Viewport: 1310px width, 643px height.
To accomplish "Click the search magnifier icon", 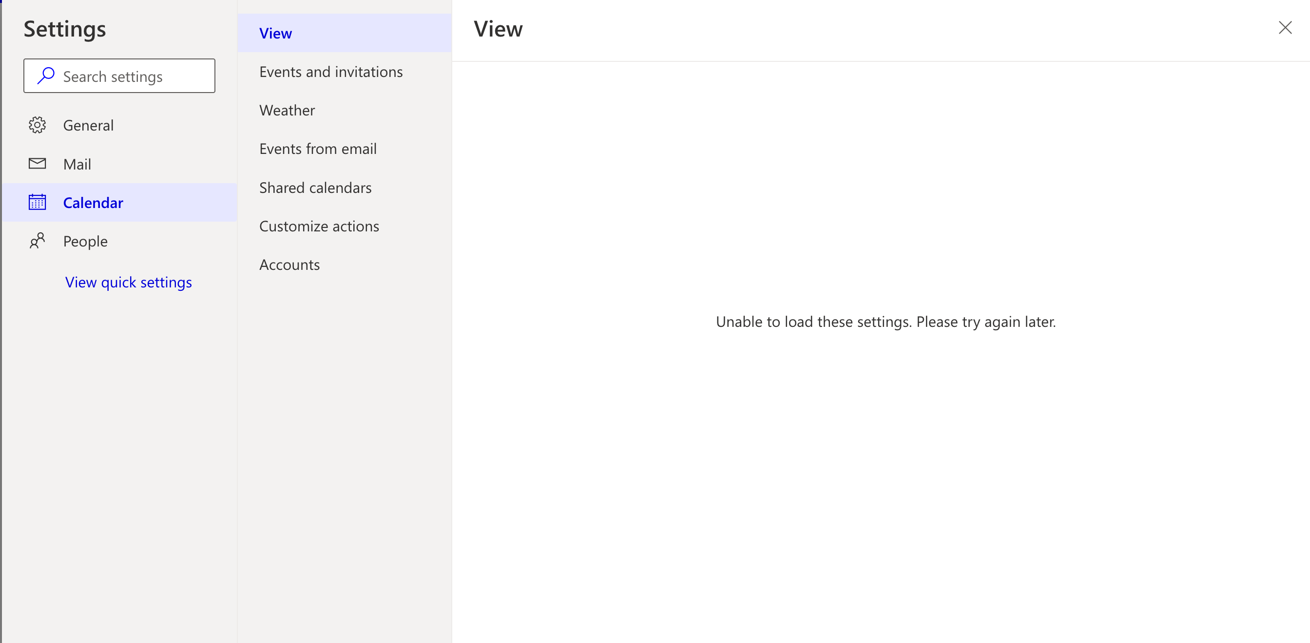I will pos(45,76).
